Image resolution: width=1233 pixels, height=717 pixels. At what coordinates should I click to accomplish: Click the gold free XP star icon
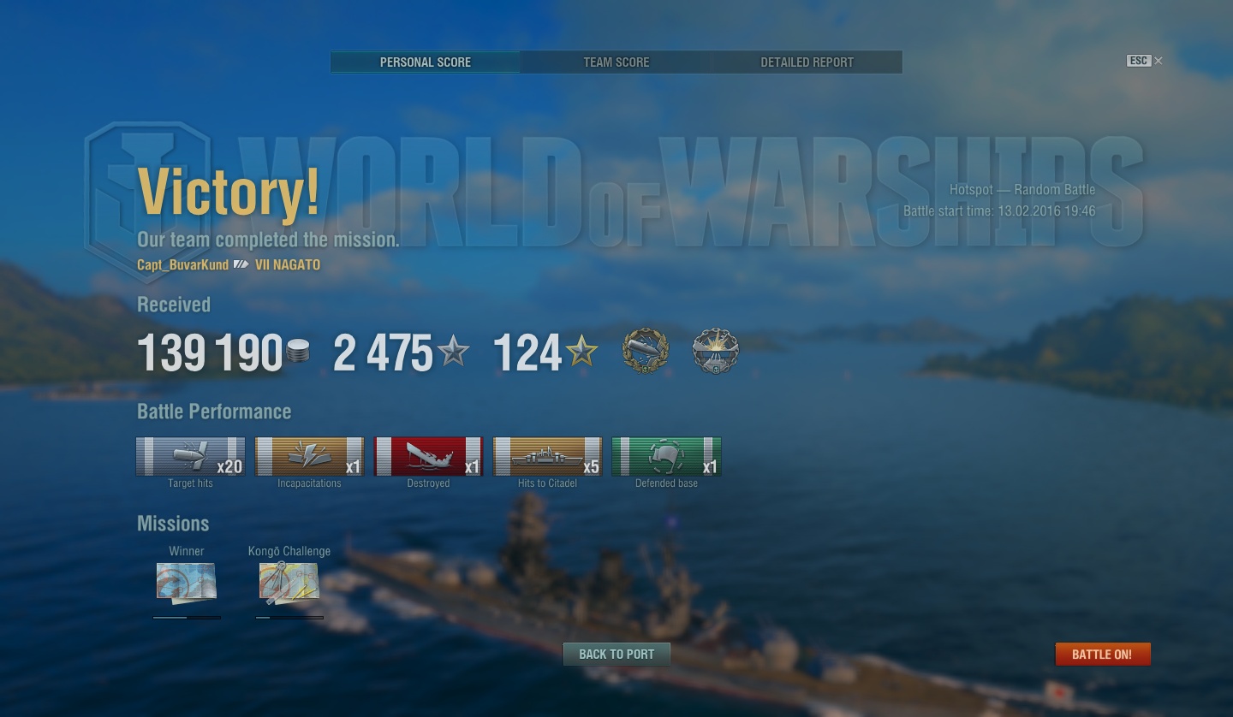click(581, 351)
